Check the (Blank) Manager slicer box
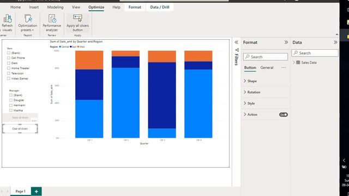Image resolution: width=349 pixels, height=196 pixels. pyautogui.click(x=11, y=95)
